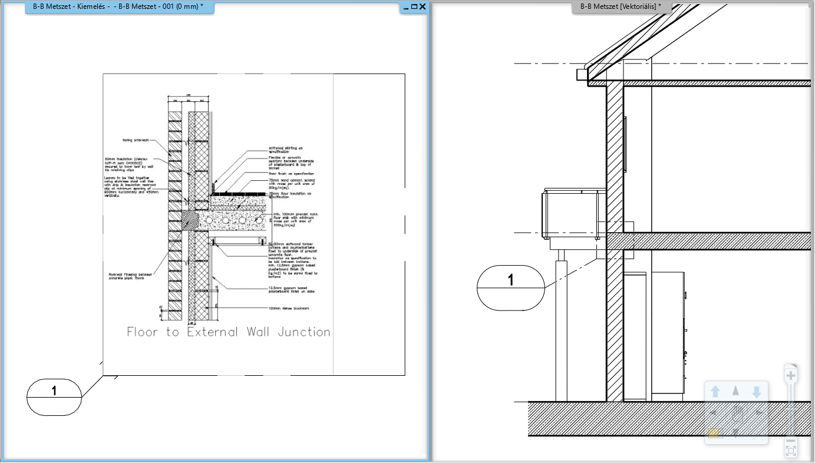815x463 pixels.
Task: Click the Floor to External Wall Junction title
Action: click(229, 332)
